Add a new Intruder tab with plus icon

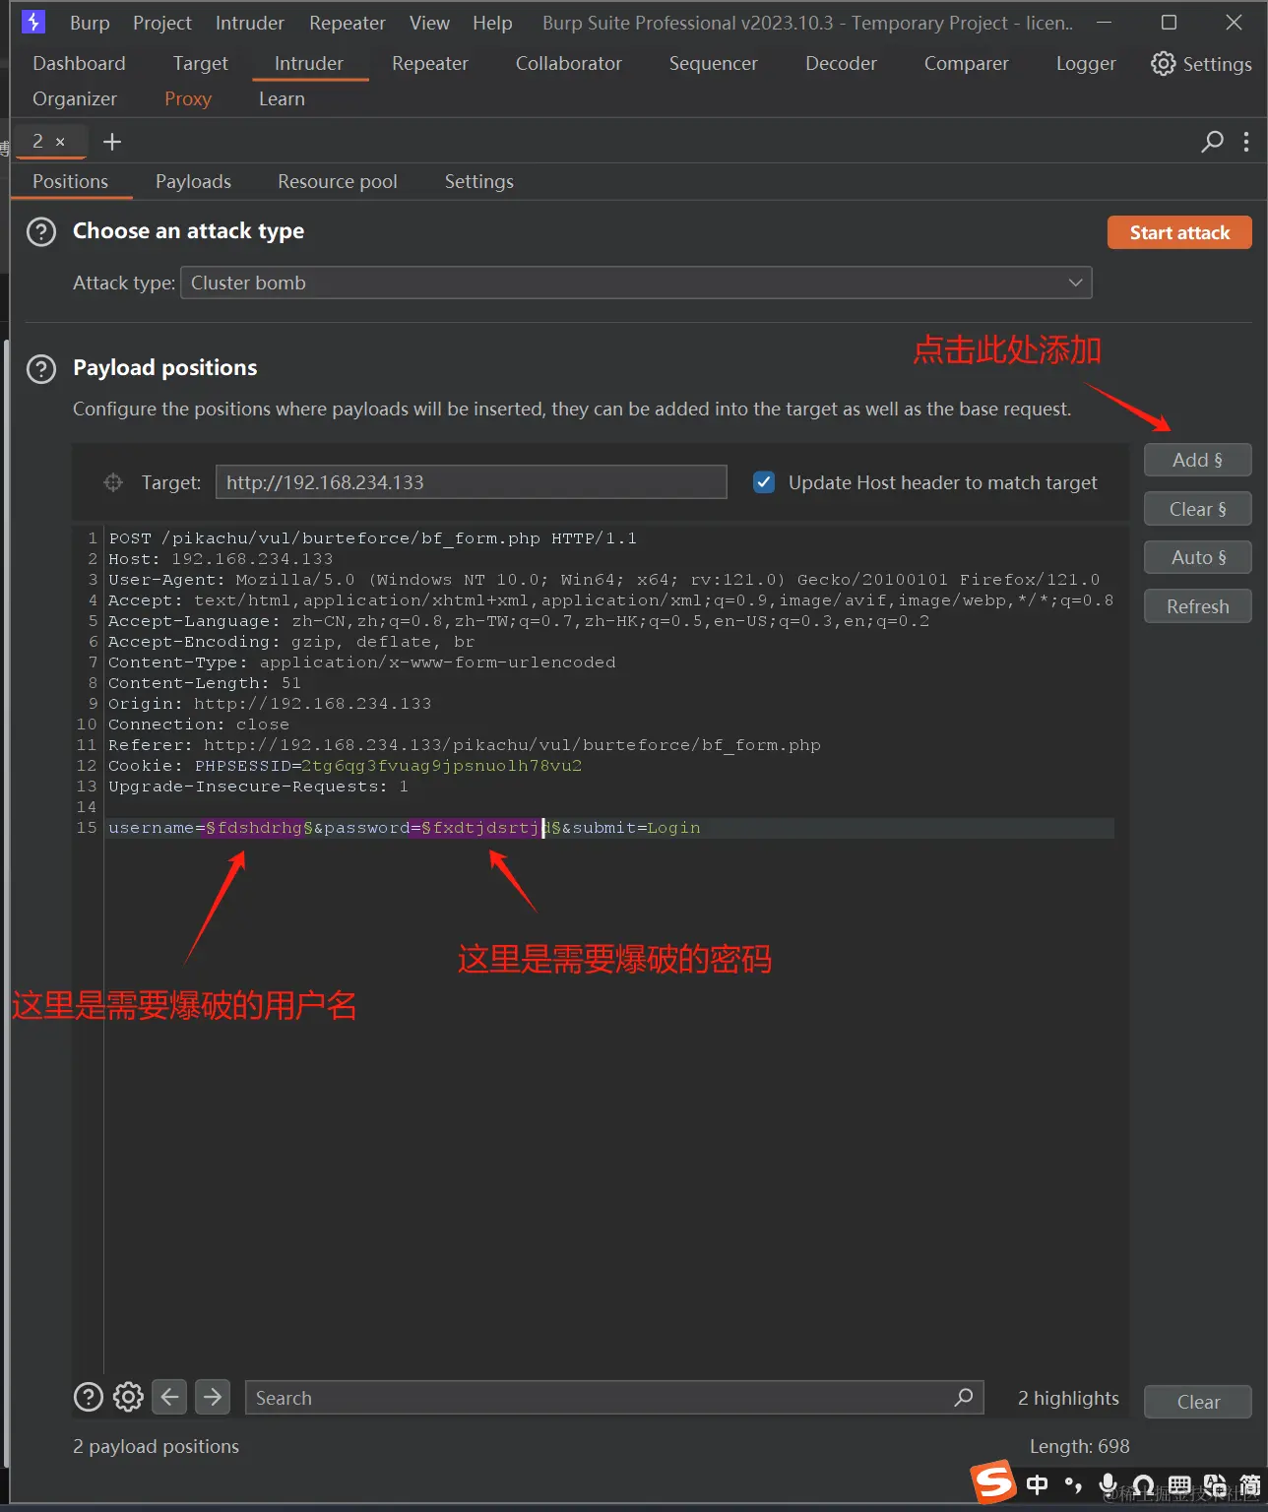pyautogui.click(x=112, y=142)
